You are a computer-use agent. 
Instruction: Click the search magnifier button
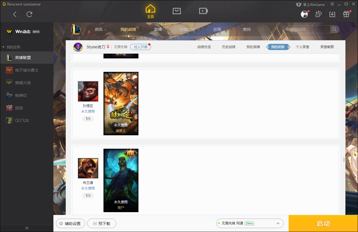click(x=335, y=29)
